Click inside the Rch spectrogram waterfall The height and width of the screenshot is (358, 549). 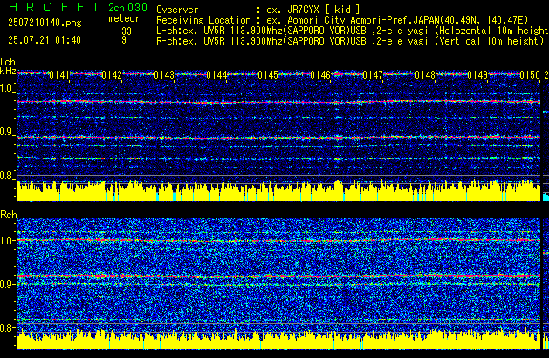pos(278,273)
